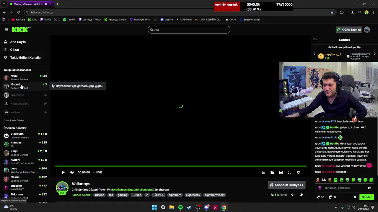Open the channel points infinity icon
This screenshot has height=212, width=378.
[x=320, y=197]
